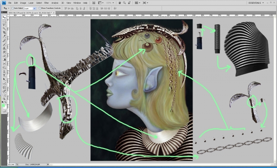Image resolution: width=277 pixels, height=168 pixels.
Task: Distribute top edges of layers
Action: [90, 8]
